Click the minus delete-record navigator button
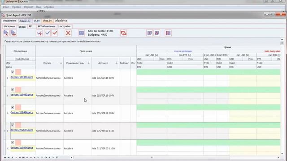The height and width of the screenshot is (161, 287). tap(31, 157)
